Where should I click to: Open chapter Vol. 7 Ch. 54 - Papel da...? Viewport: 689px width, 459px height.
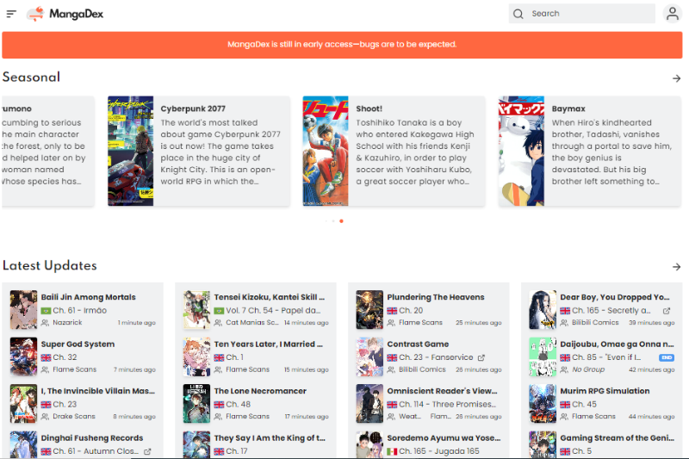[x=273, y=311]
